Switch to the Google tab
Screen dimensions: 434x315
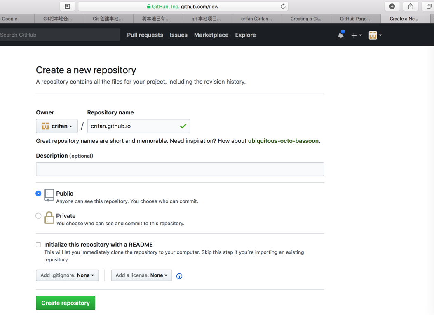pos(17,19)
